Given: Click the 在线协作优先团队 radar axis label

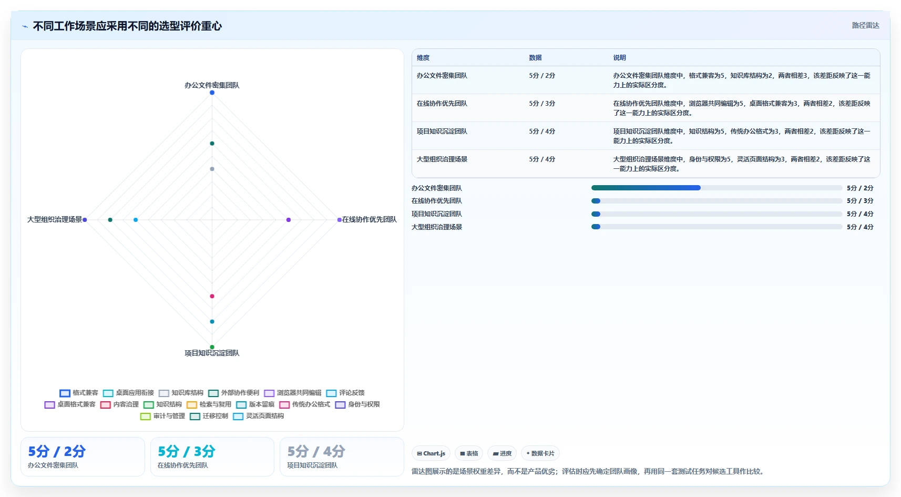Looking at the screenshot, I should (370, 219).
